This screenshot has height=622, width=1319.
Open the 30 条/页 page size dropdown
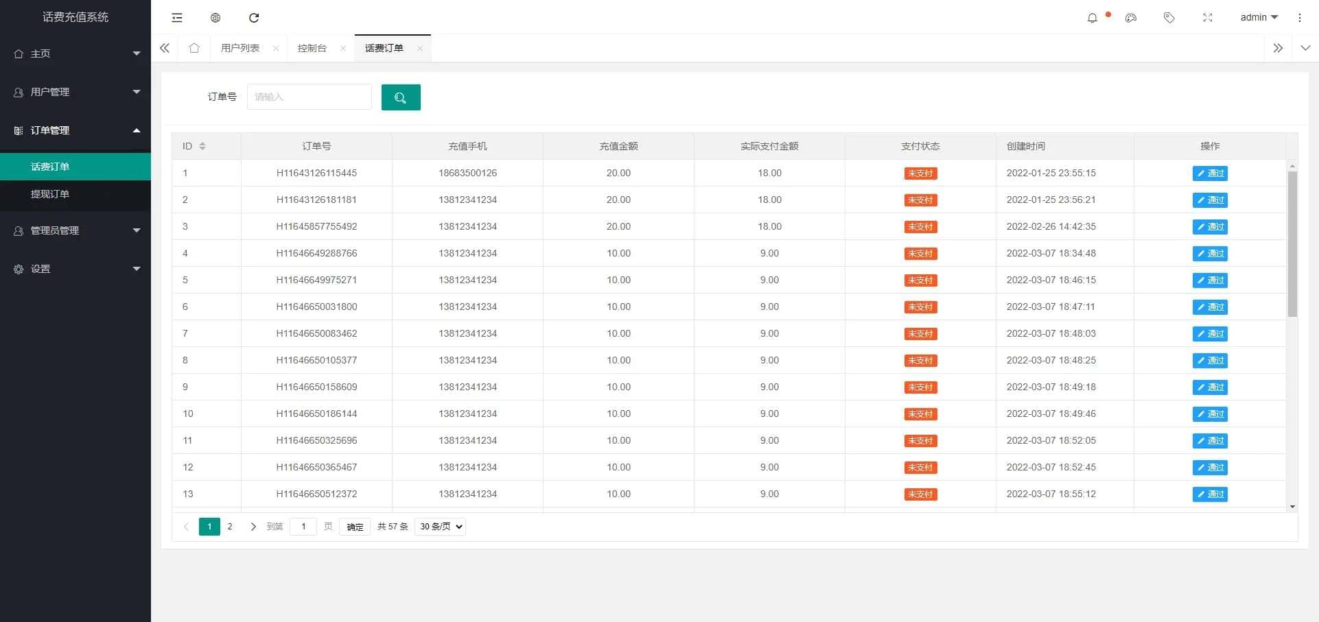coord(440,527)
